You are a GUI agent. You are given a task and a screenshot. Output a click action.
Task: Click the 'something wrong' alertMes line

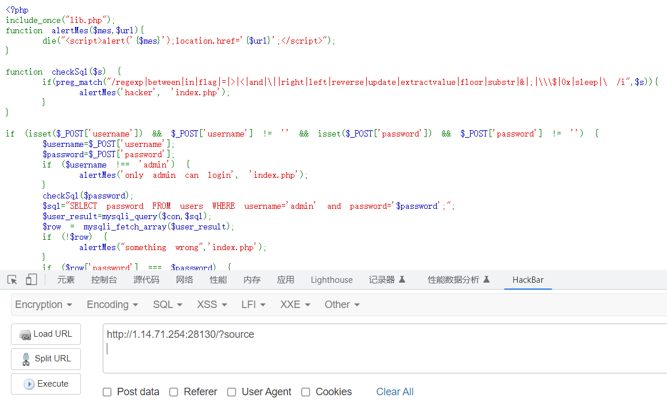point(173,247)
